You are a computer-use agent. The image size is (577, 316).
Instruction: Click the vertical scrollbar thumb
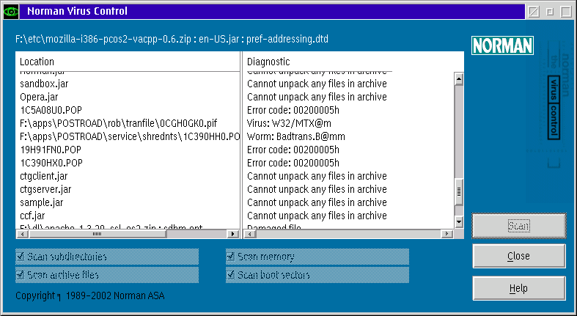(x=459, y=191)
